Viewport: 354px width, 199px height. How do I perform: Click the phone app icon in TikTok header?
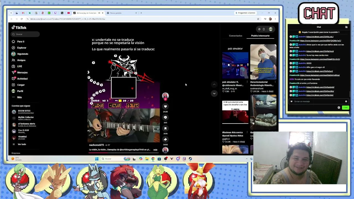point(264,29)
